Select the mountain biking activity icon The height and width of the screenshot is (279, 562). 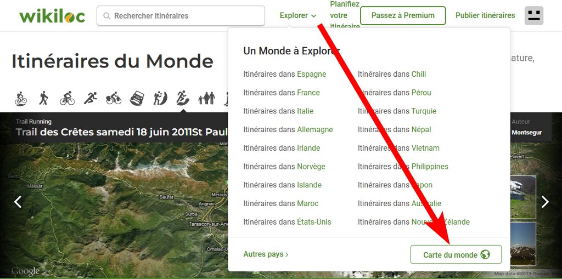click(x=21, y=98)
